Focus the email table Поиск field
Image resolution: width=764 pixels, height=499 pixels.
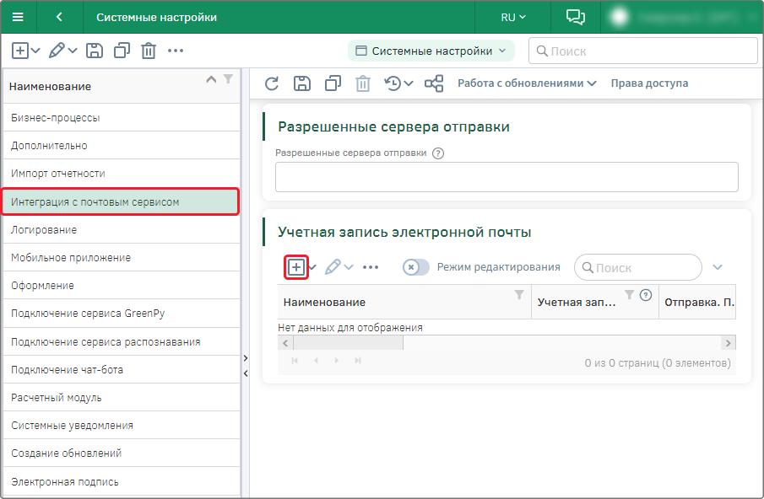click(638, 267)
